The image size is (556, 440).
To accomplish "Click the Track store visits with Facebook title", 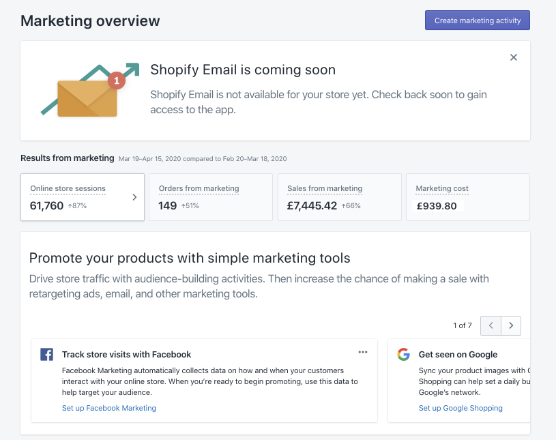I will click(x=126, y=355).
